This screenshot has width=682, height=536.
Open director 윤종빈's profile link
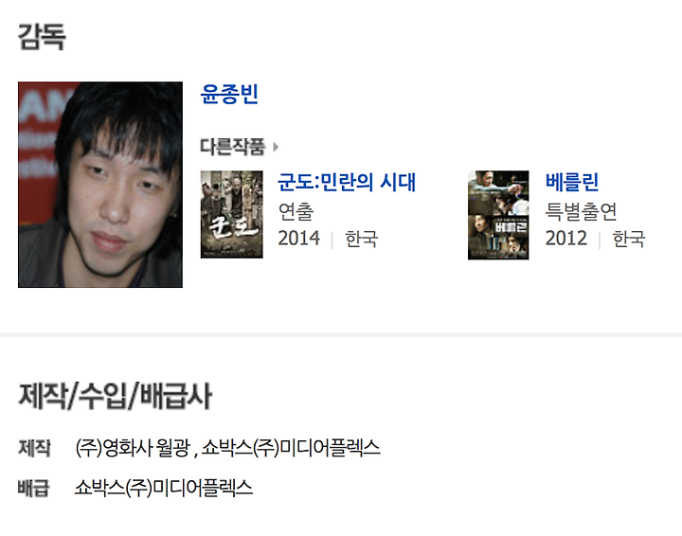229,94
